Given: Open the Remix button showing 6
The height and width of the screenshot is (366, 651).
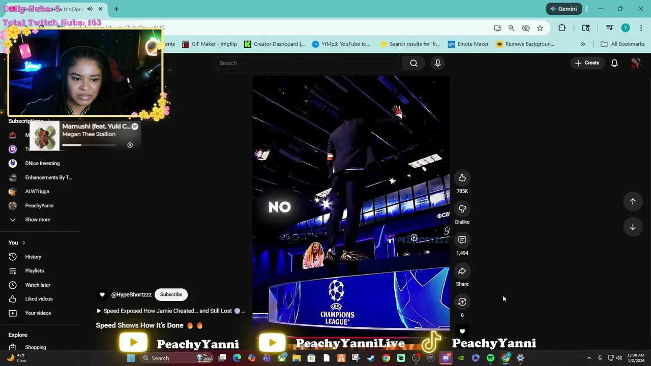Looking at the screenshot, I should (x=462, y=302).
